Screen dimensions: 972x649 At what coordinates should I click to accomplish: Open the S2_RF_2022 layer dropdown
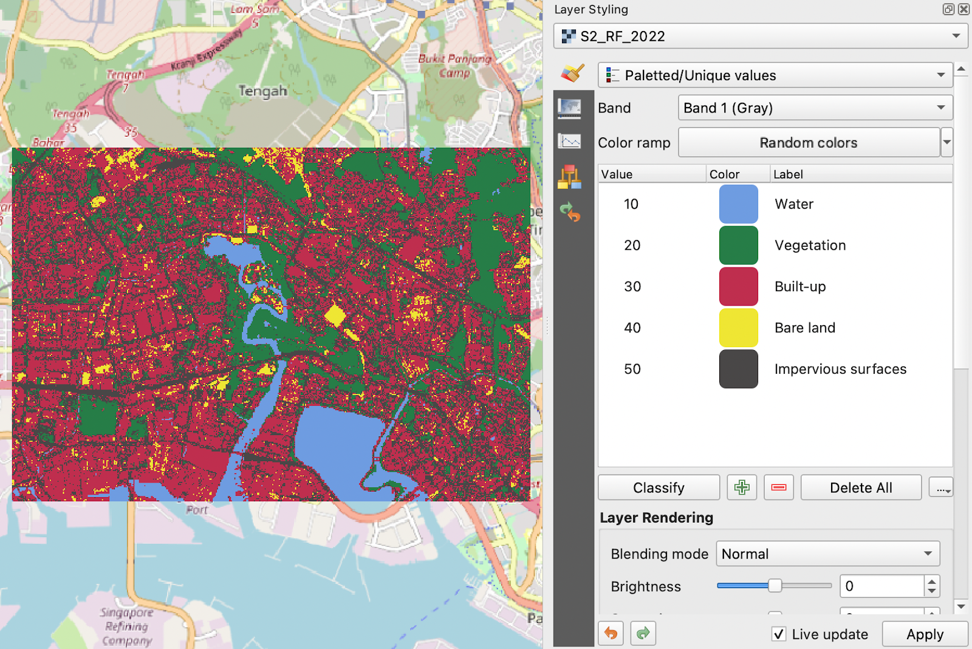[x=761, y=36]
